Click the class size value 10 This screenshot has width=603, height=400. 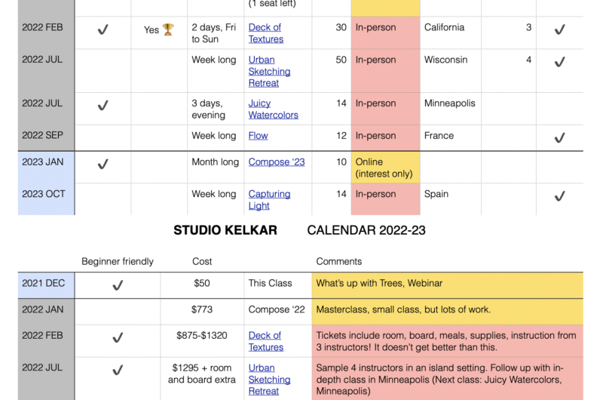coord(341,162)
